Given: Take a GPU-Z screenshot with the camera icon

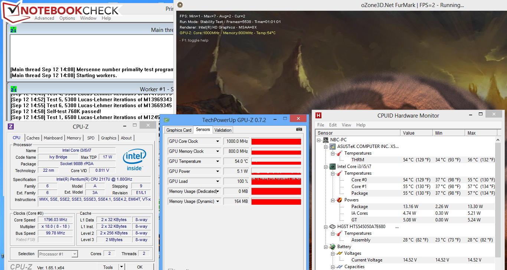Looking at the screenshot, I should click(299, 129).
